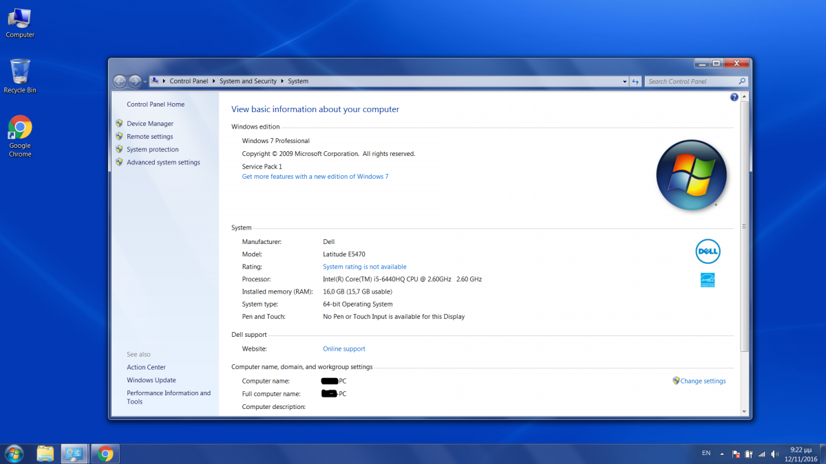This screenshot has width=826, height=464.
Task: Show hidden tray icons arrow
Action: [x=722, y=454]
